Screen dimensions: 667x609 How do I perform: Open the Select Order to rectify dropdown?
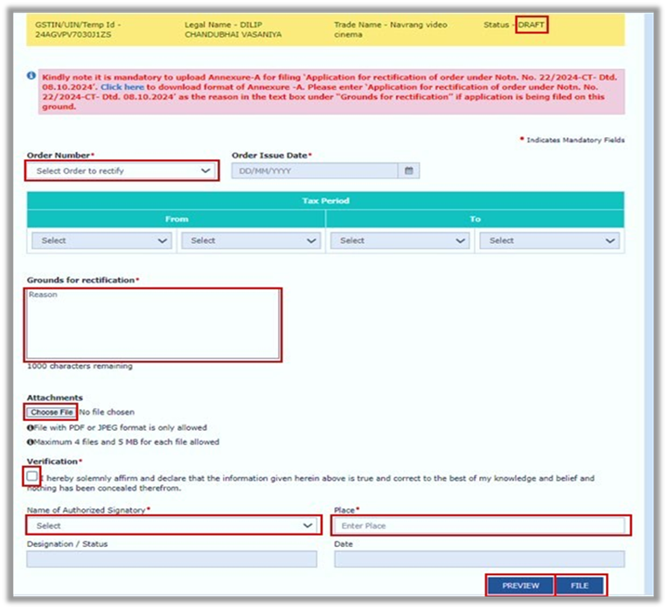coord(122,171)
